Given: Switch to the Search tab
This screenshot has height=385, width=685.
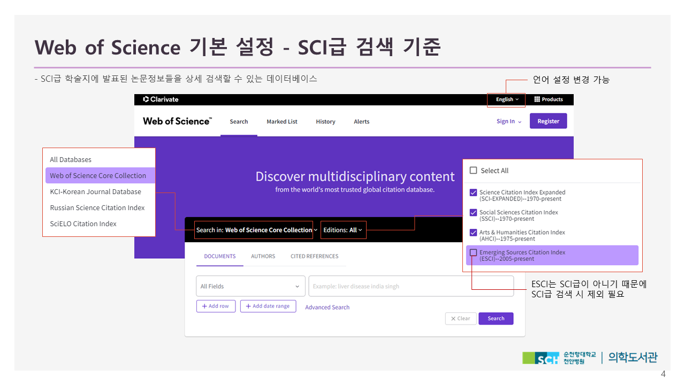Looking at the screenshot, I should [x=239, y=122].
